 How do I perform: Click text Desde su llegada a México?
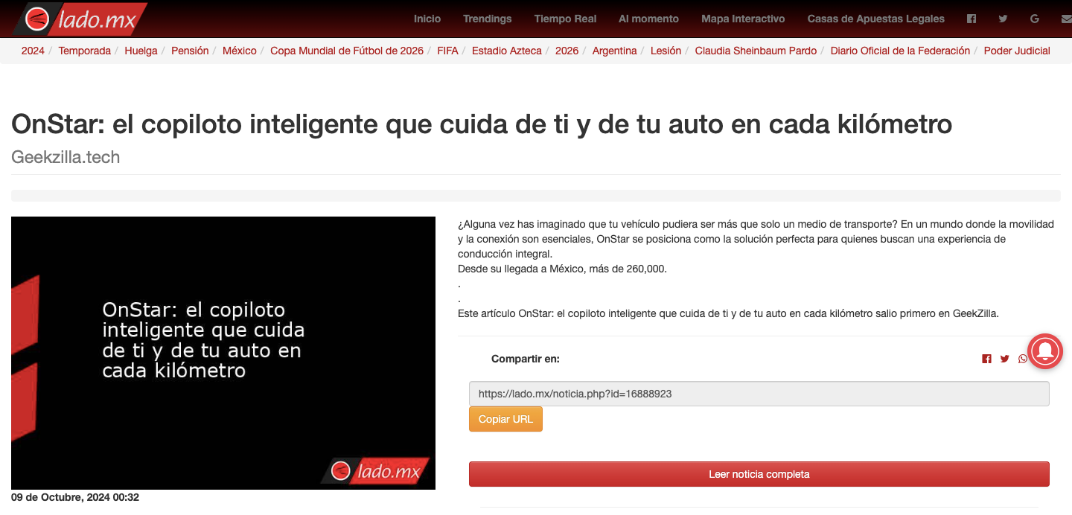click(x=562, y=269)
